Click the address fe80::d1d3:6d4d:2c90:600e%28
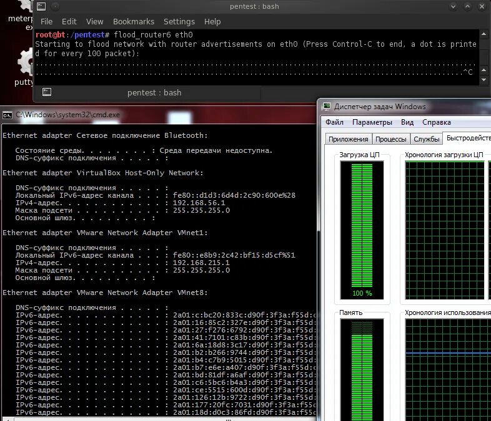Viewport: 491px width, 421px height. [x=234, y=195]
